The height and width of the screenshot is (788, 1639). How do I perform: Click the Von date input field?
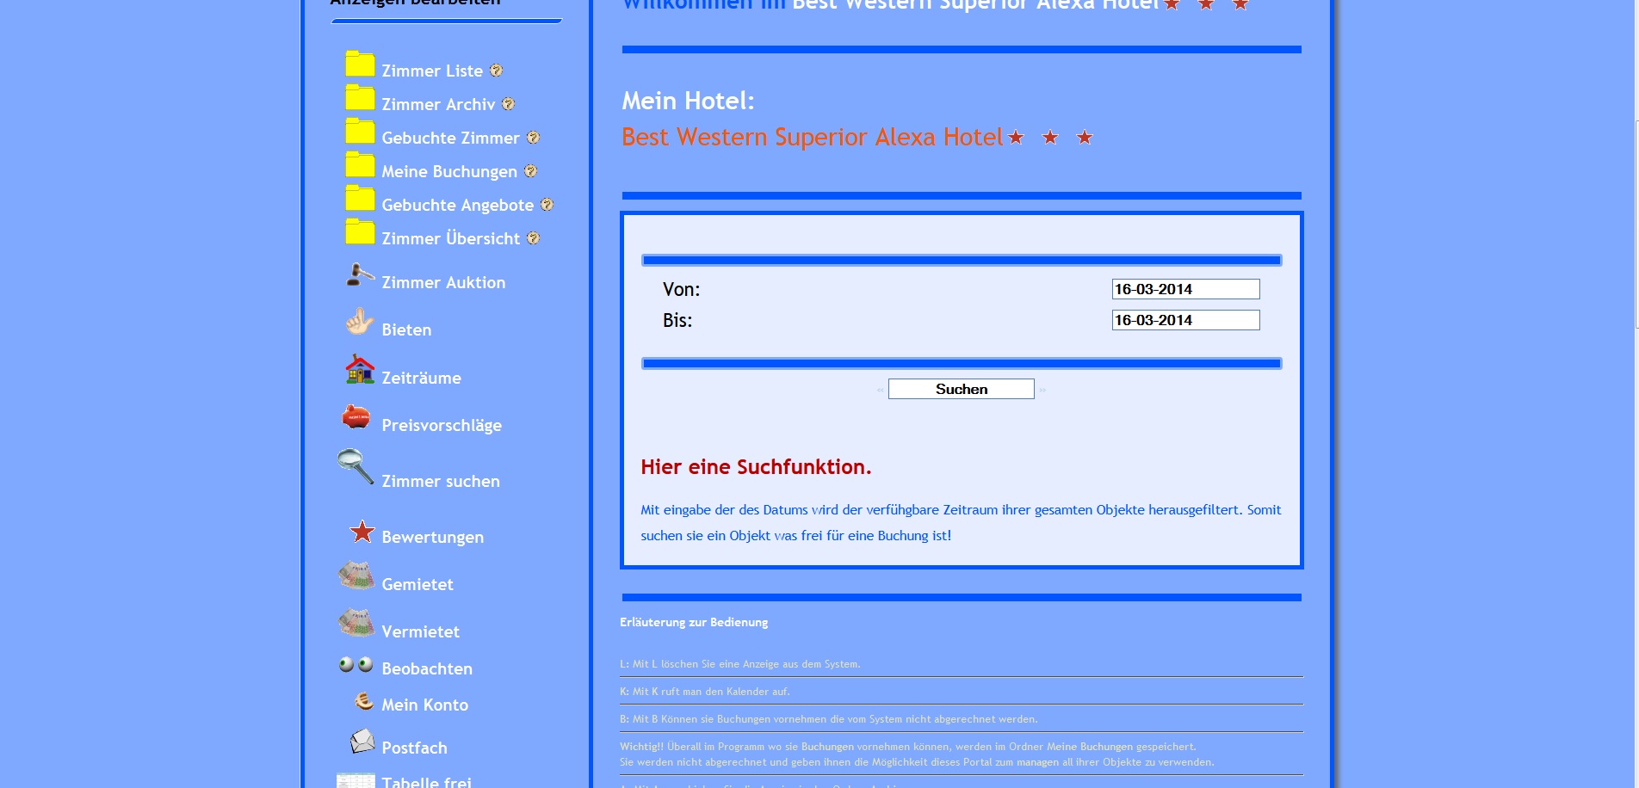coord(1185,289)
